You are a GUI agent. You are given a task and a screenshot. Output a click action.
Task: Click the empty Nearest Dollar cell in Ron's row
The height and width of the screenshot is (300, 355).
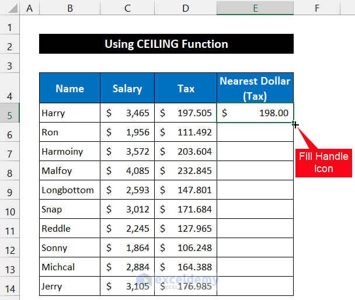click(255, 132)
